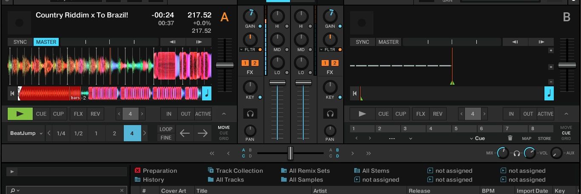The width and height of the screenshot is (581, 194).
Task: Click MAP button on Deck B
Action: coord(527,138)
